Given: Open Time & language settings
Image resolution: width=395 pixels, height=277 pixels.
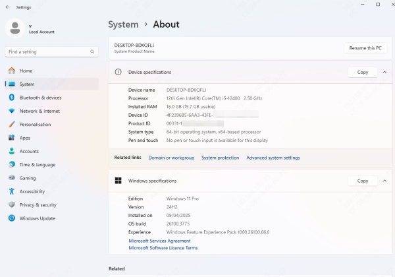Looking at the screenshot, I should (51, 164).
